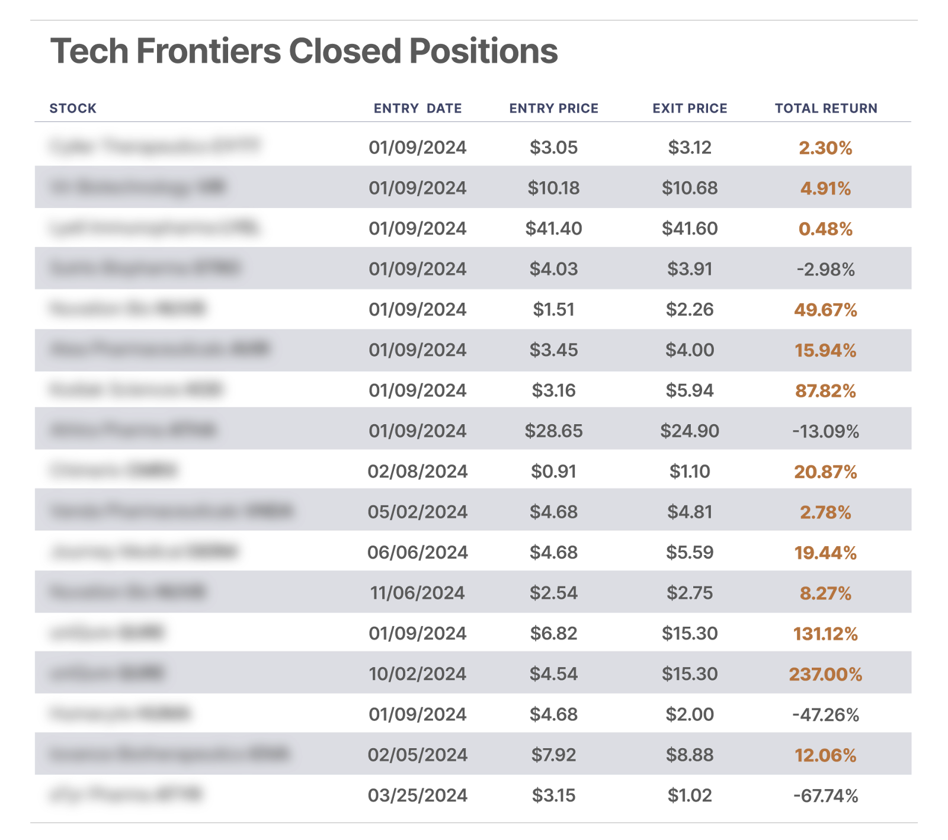Select the $5.94 exit price

pos(690,391)
